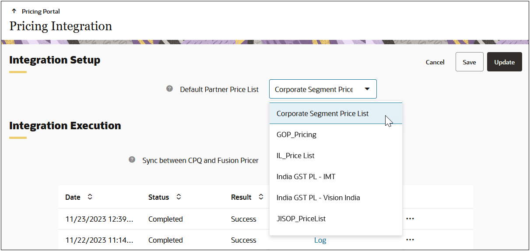The height and width of the screenshot is (251, 530).
Task: Click the Save button
Action: pos(469,62)
